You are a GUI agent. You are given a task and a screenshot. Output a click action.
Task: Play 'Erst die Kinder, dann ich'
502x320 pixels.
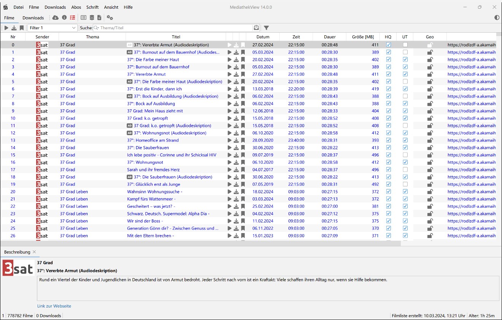pyautogui.click(x=229, y=89)
